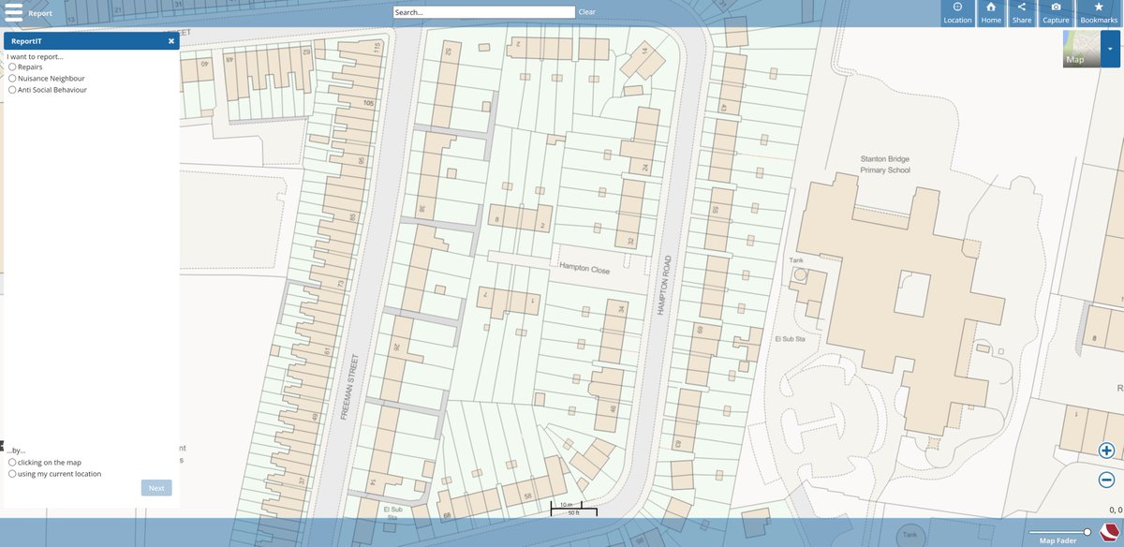Open the Share tool
The image size is (1124, 547).
coord(1022,11)
